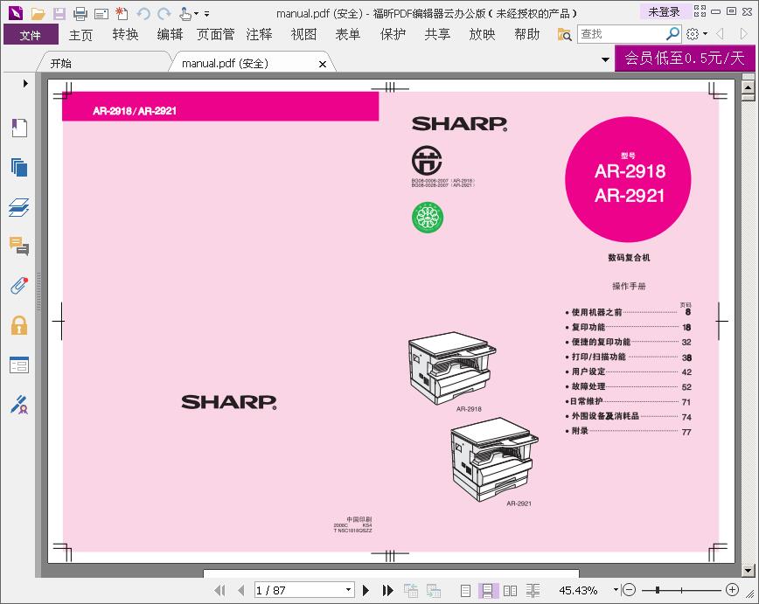Create new PDF with starred page icon
The height and width of the screenshot is (604, 759).
pyautogui.click(x=122, y=14)
